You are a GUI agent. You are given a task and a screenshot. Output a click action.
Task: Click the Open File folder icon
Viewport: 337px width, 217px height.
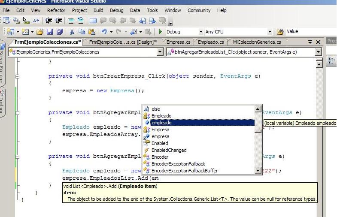(40, 32)
